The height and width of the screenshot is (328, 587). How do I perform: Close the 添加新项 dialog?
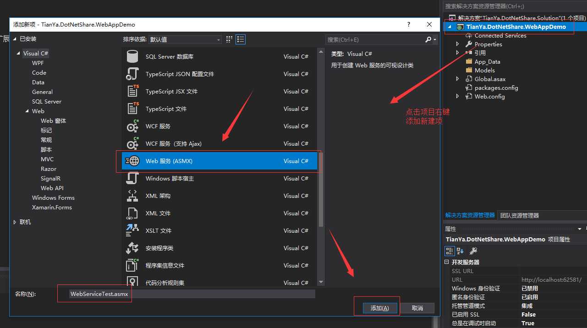pyautogui.click(x=429, y=24)
